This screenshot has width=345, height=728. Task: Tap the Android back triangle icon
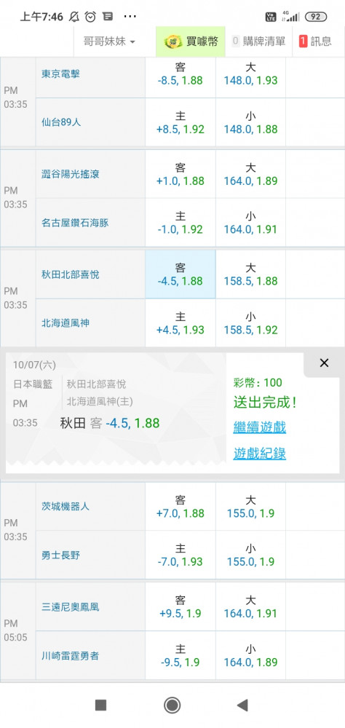pos(242,705)
